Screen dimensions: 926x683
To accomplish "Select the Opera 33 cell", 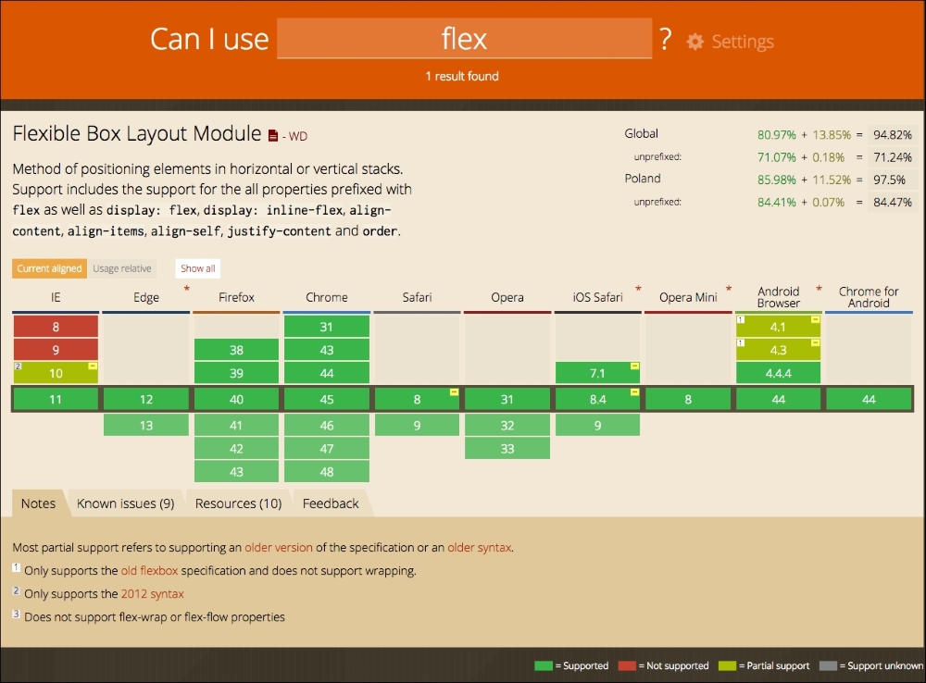I will (x=507, y=449).
